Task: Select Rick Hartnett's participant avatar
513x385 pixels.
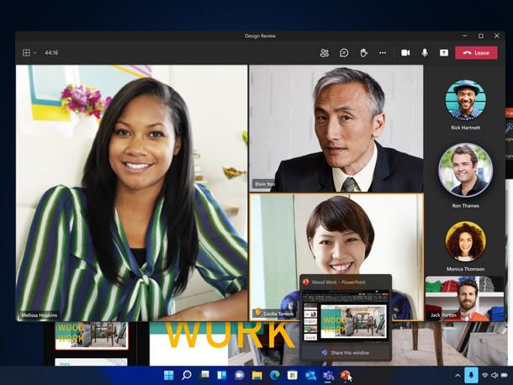Action: click(x=465, y=100)
